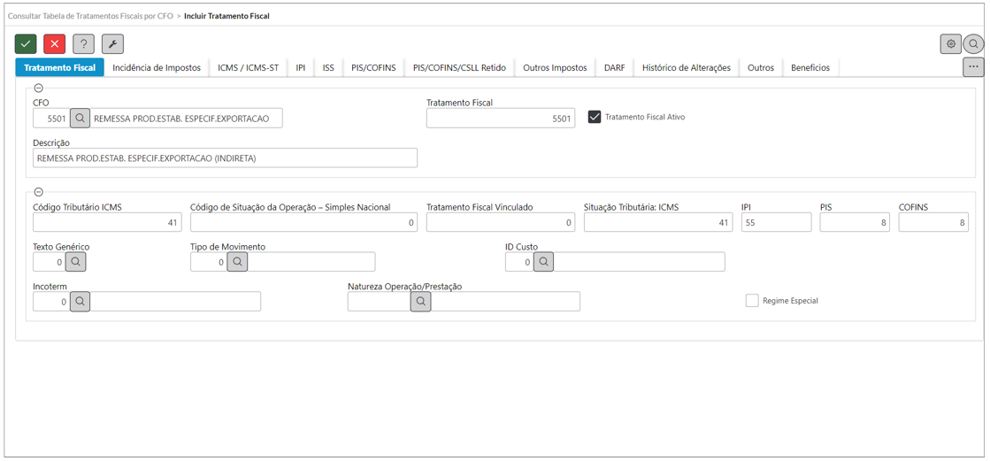Image resolution: width=990 pixels, height=461 pixels.
Task: Open settings gear at top right
Action: 950,43
